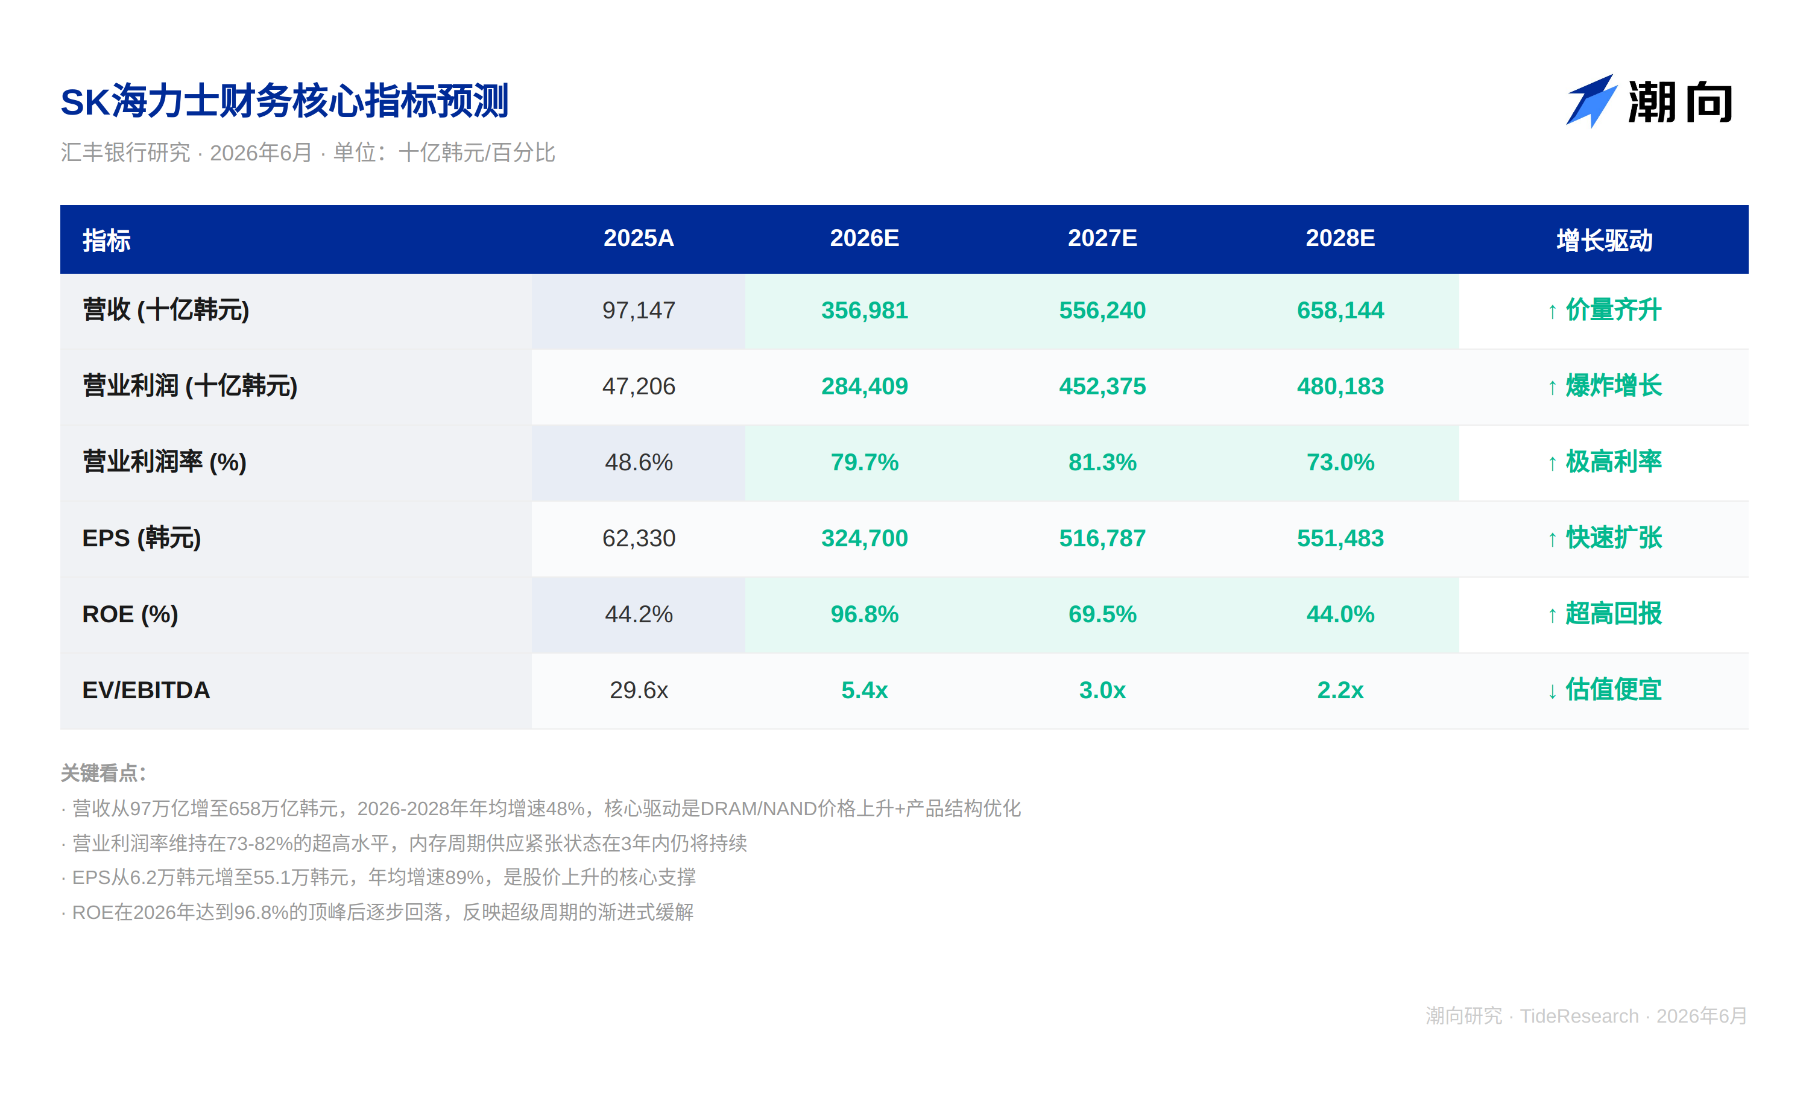This screenshot has width=1809, height=1101.
Task: Click the blue arrow logo icon
Action: (1591, 101)
